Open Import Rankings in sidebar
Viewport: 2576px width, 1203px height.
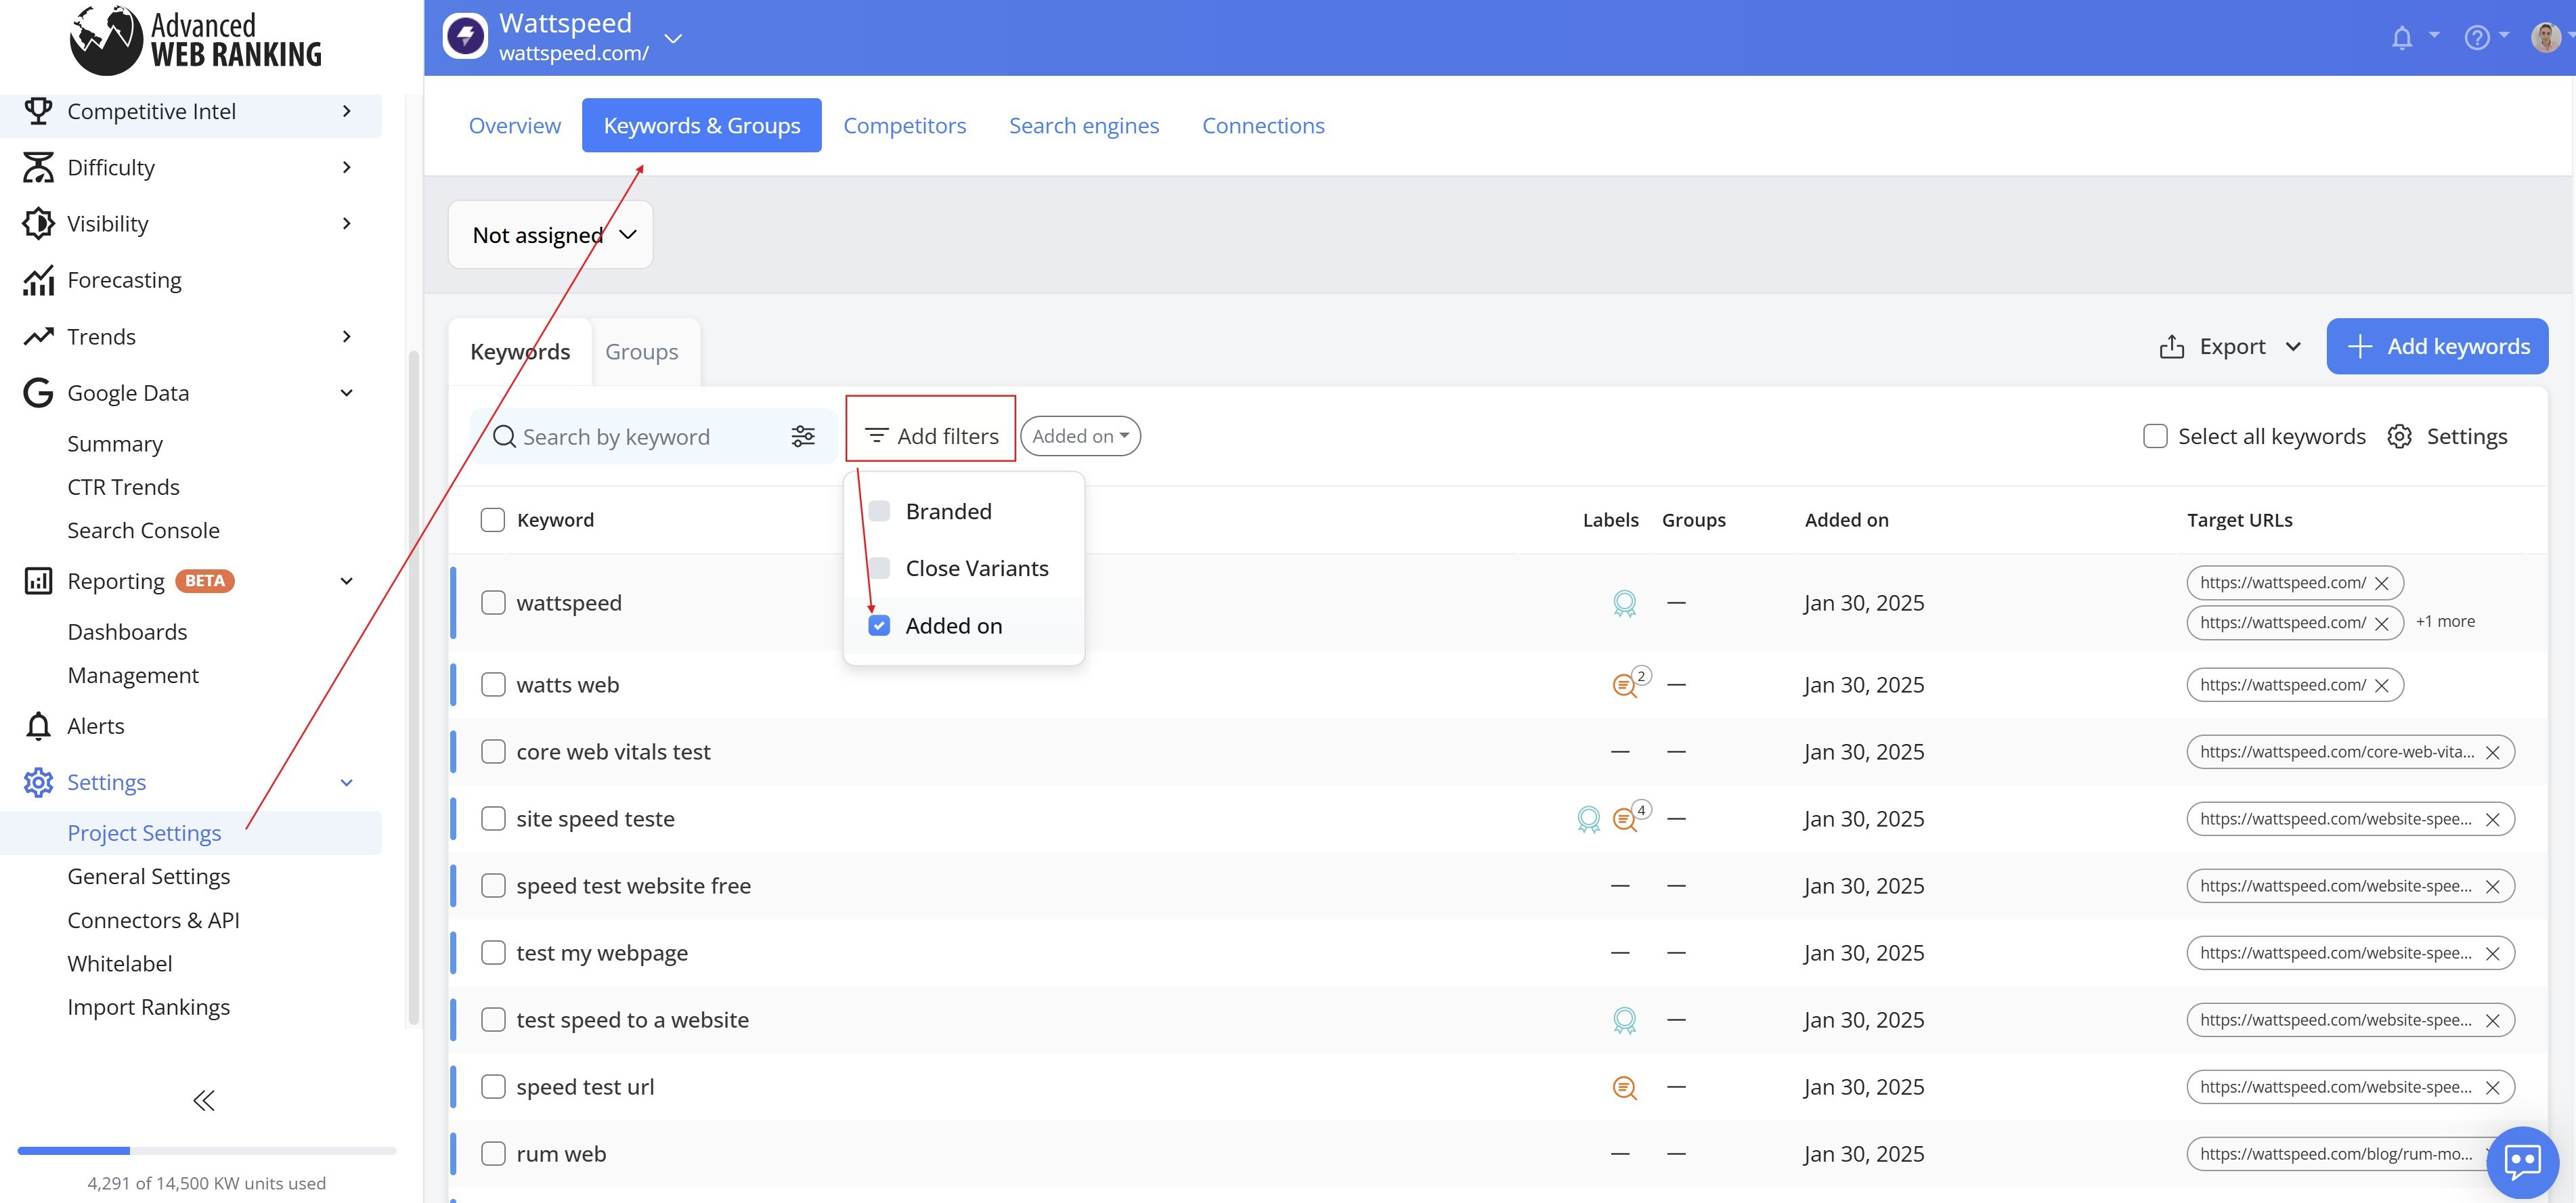pyautogui.click(x=149, y=1007)
